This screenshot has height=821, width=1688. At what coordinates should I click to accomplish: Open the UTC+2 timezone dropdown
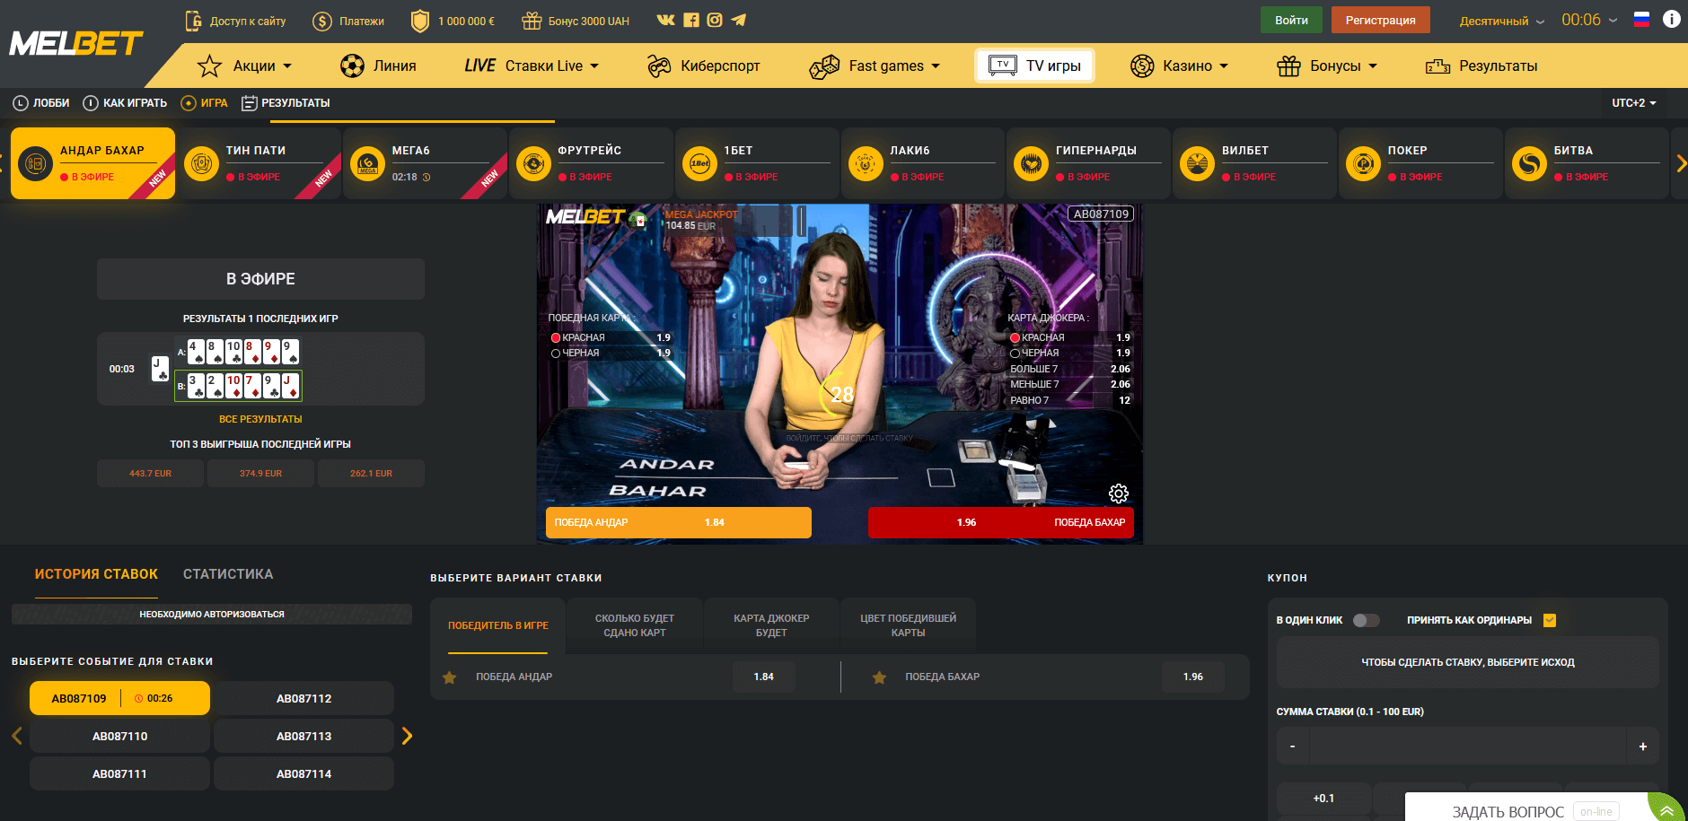pos(1634,103)
